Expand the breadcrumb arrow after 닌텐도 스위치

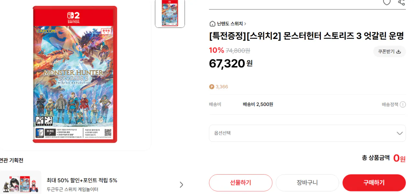point(246,24)
